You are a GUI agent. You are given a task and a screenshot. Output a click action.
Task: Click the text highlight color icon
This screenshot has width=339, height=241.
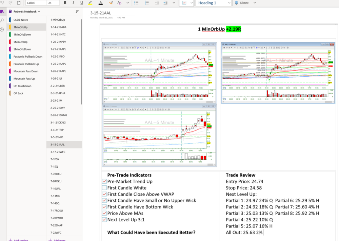[90, 3]
